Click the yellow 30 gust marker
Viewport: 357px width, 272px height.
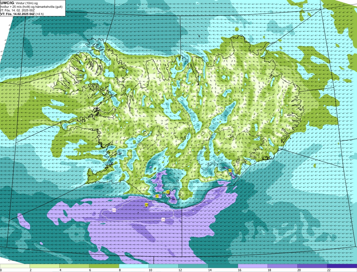coord(168,192)
